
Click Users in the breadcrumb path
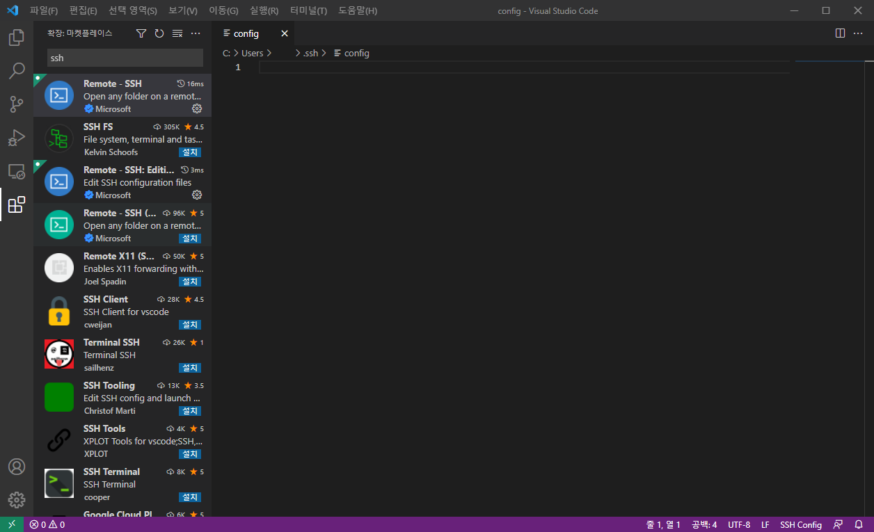click(253, 53)
